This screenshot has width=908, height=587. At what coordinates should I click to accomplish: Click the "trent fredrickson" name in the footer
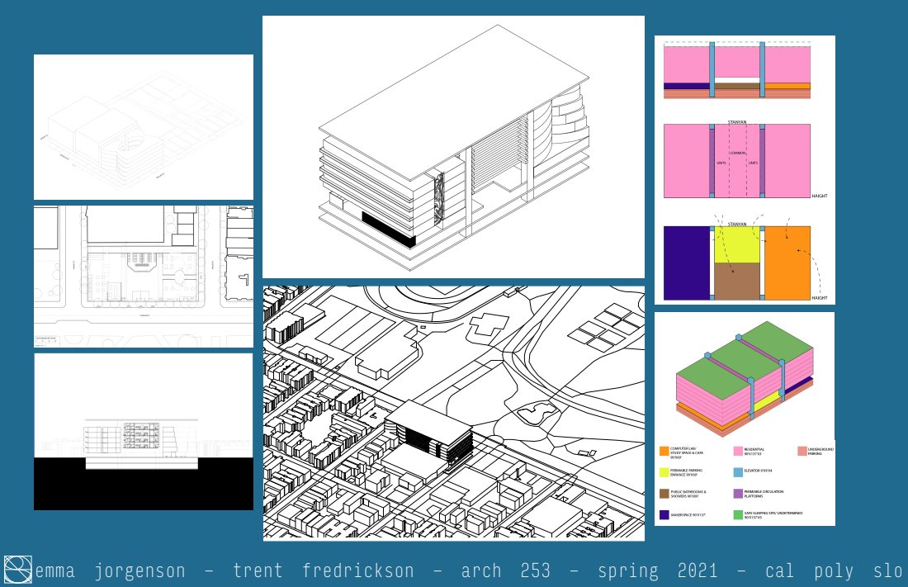tap(324, 570)
